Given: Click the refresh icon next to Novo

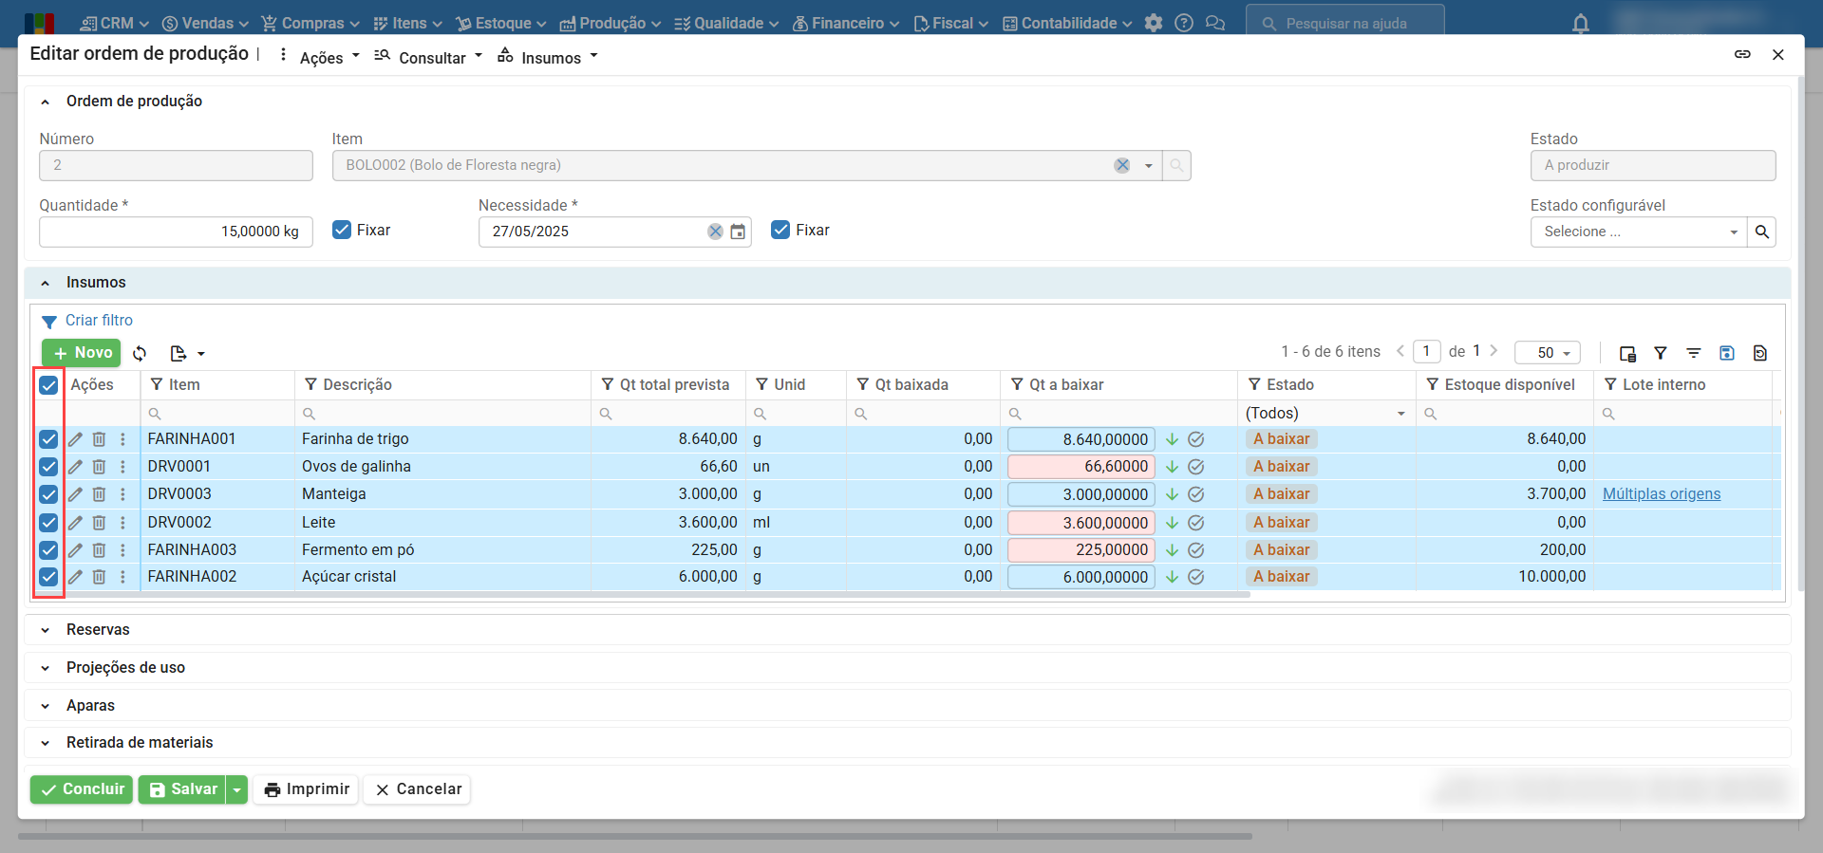Looking at the screenshot, I should click(140, 354).
